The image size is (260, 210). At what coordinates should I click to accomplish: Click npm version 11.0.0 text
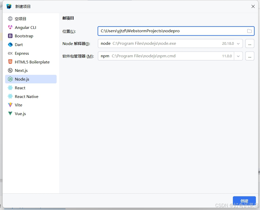(x=227, y=56)
